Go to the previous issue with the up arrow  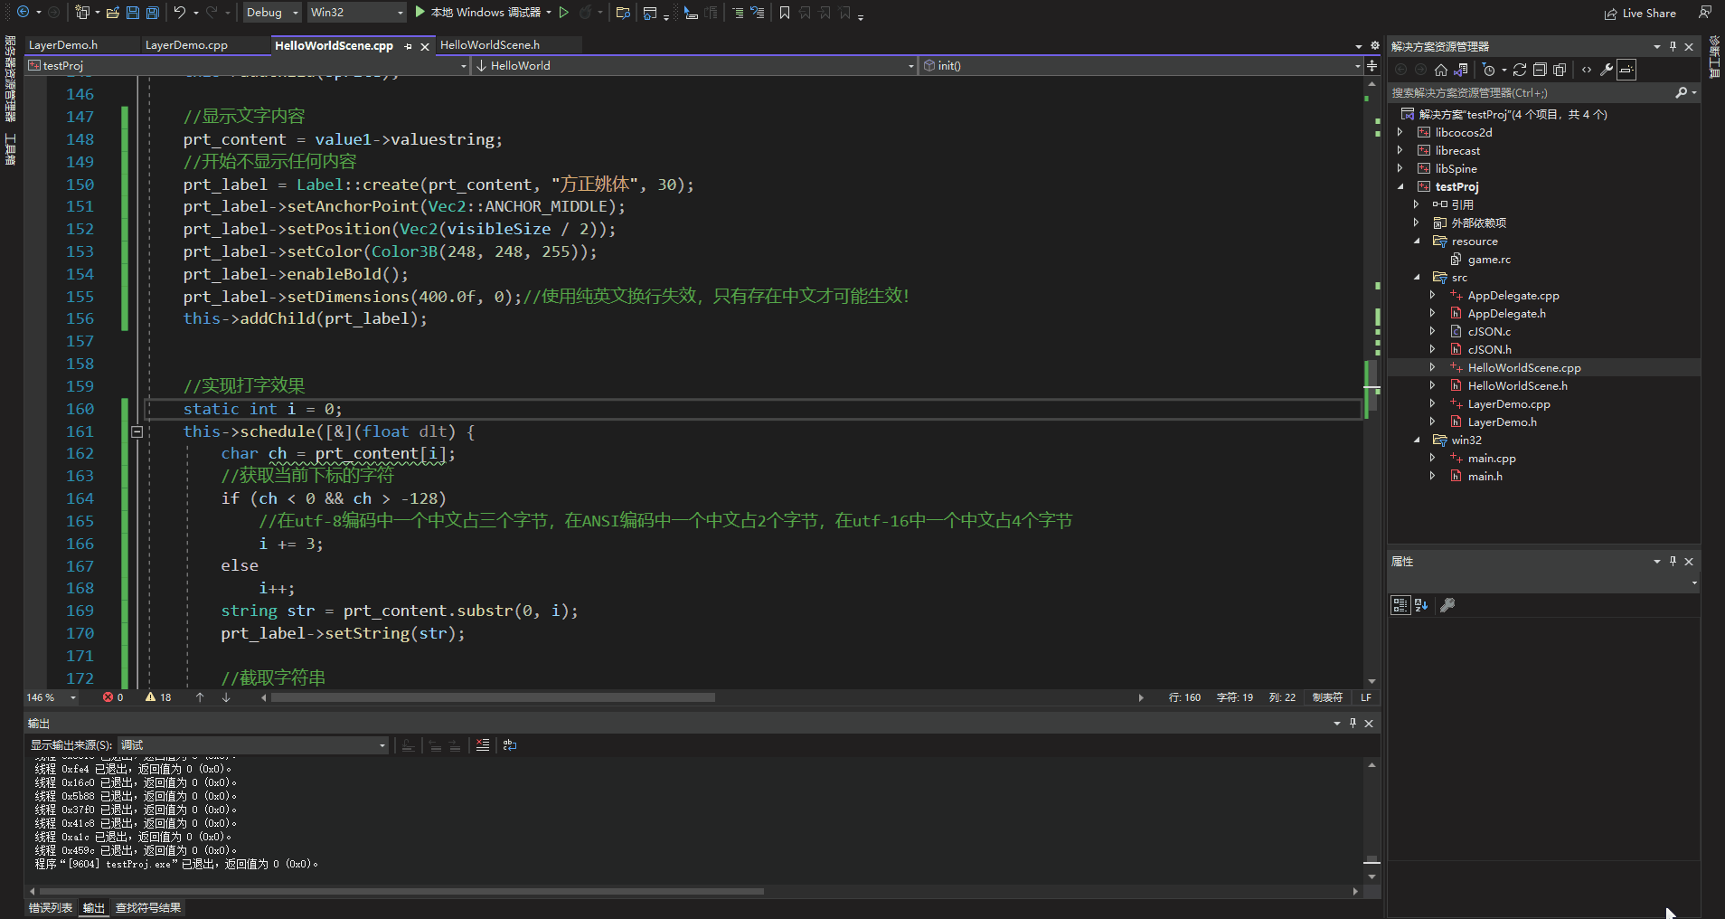[x=200, y=697]
